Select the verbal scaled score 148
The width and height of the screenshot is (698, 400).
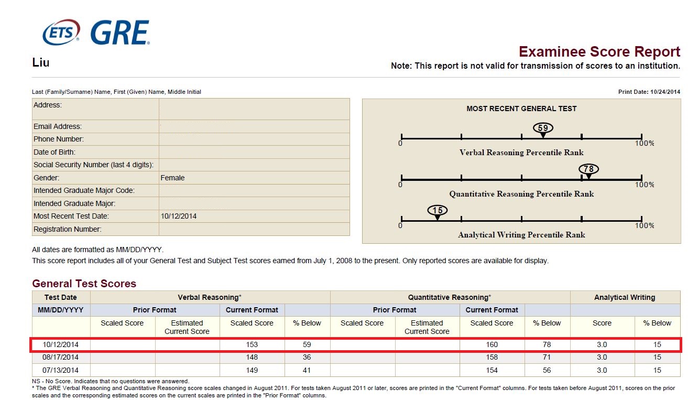click(x=252, y=357)
